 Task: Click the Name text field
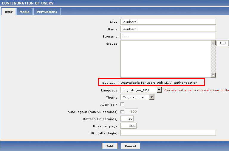(x=168, y=29)
